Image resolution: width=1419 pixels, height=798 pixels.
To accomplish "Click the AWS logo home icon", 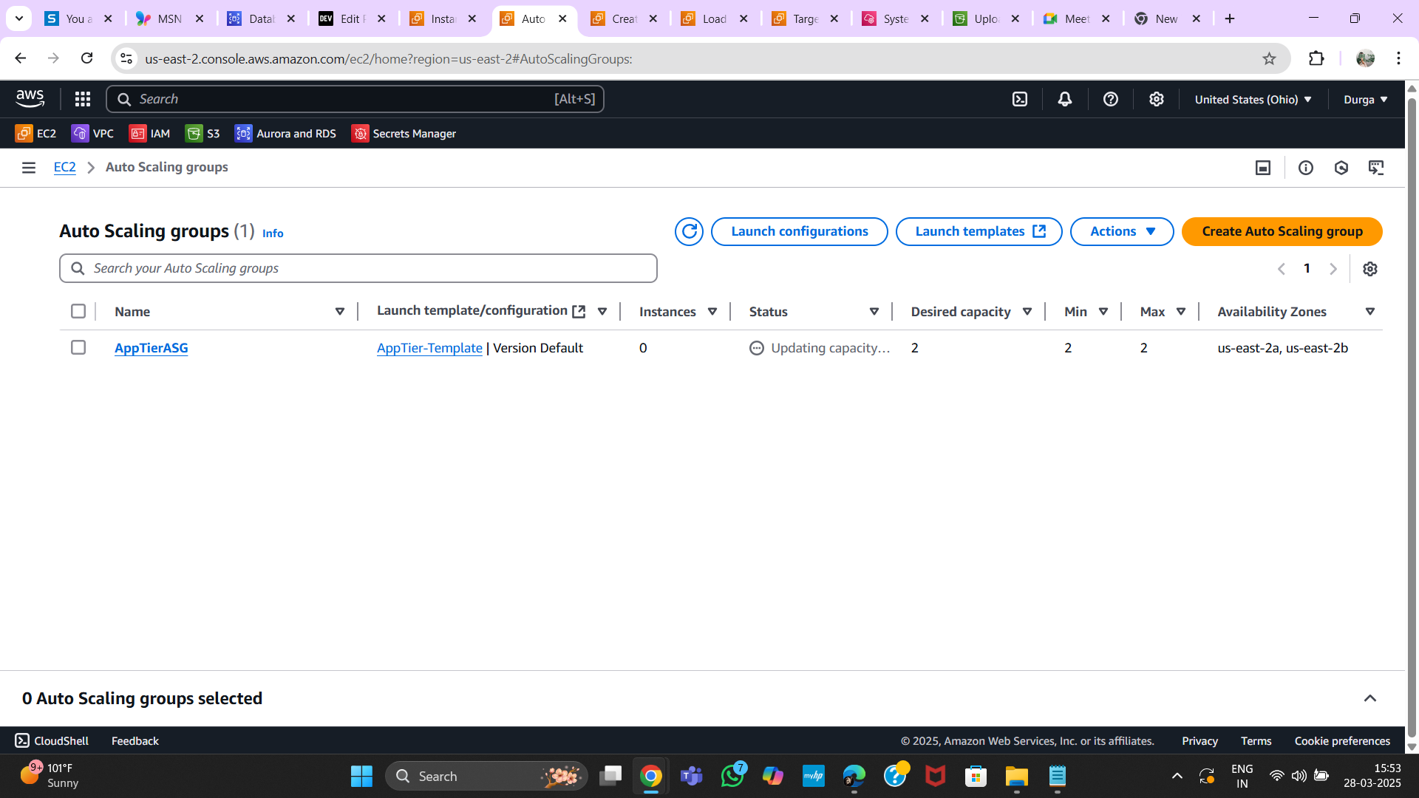I will click(30, 98).
